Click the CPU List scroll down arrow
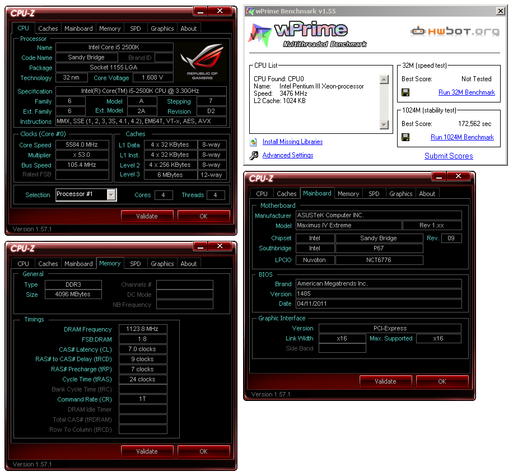The height and width of the screenshot is (476, 513). click(x=384, y=125)
